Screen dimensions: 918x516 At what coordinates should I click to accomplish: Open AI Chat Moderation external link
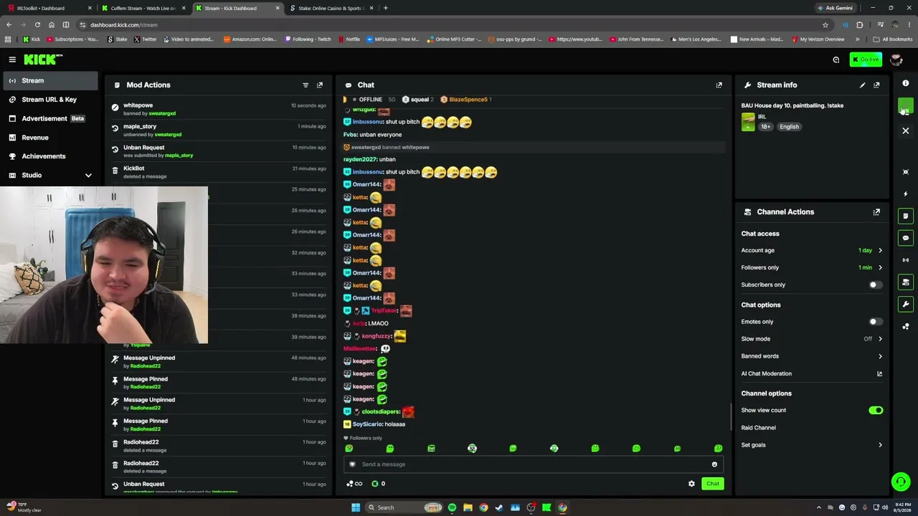pos(880,373)
